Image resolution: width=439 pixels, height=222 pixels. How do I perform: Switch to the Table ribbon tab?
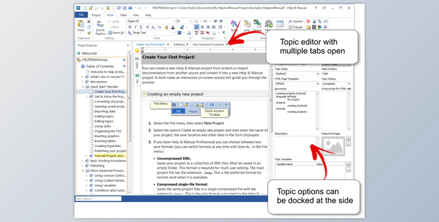point(123,15)
